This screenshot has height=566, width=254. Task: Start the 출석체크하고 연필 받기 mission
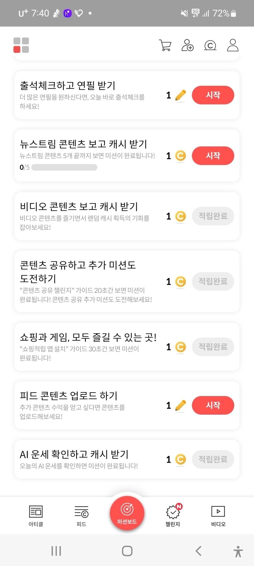(213, 95)
